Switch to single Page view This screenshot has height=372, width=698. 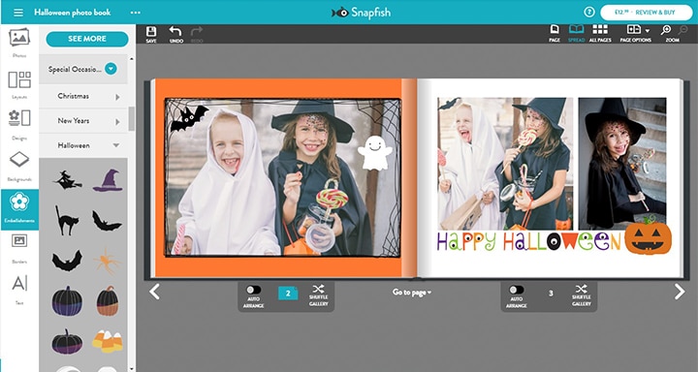(x=555, y=33)
